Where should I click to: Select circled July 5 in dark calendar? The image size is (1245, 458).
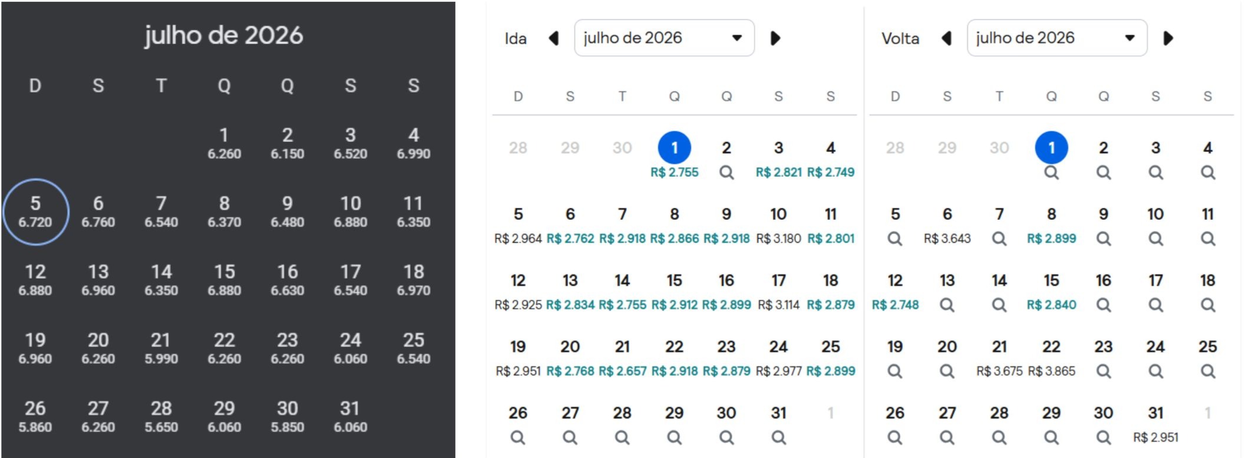click(35, 212)
